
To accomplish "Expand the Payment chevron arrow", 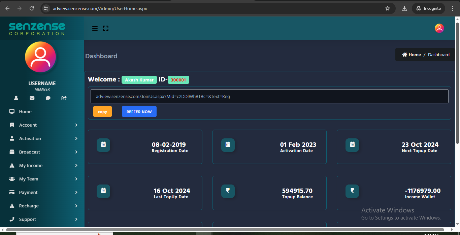I will pyautogui.click(x=76, y=192).
